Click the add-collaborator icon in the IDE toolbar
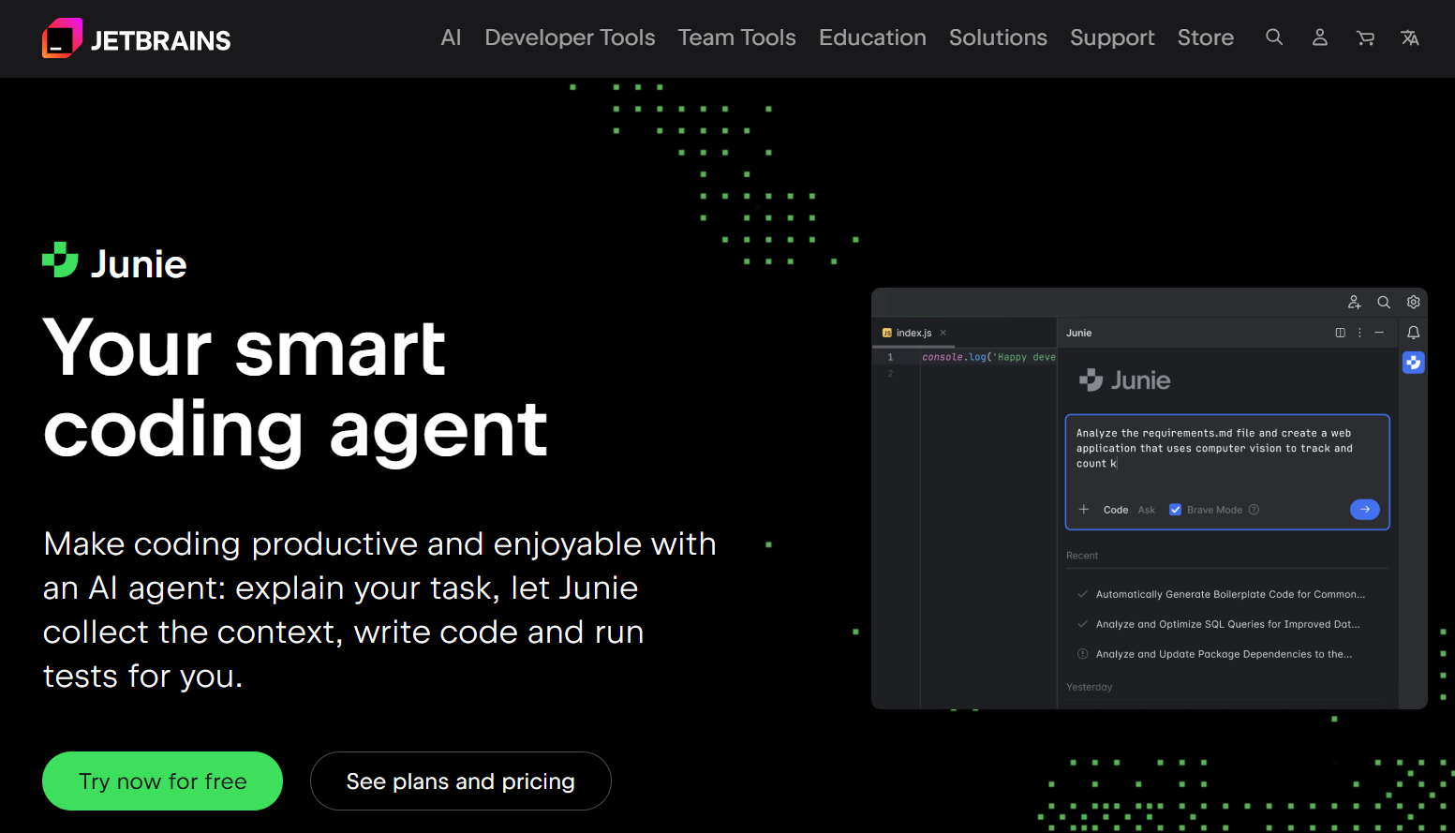 pyautogui.click(x=1354, y=302)
